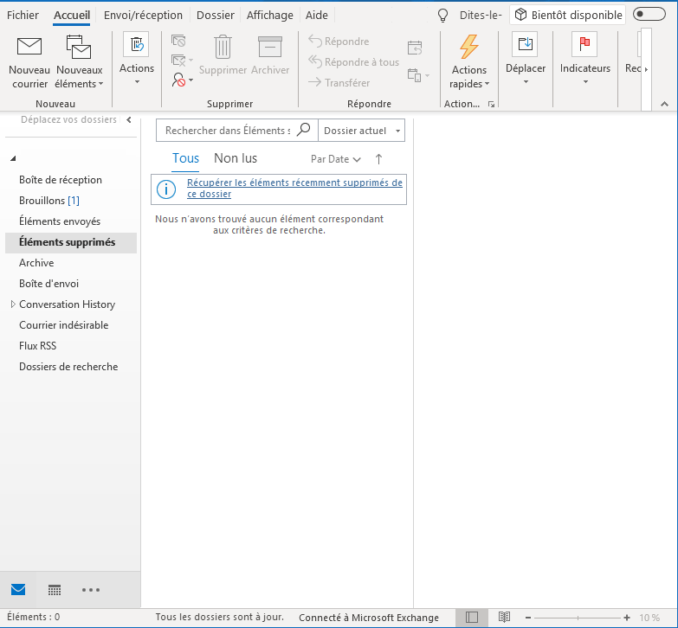
Task: Click the Répondre button
Action: 339,42
